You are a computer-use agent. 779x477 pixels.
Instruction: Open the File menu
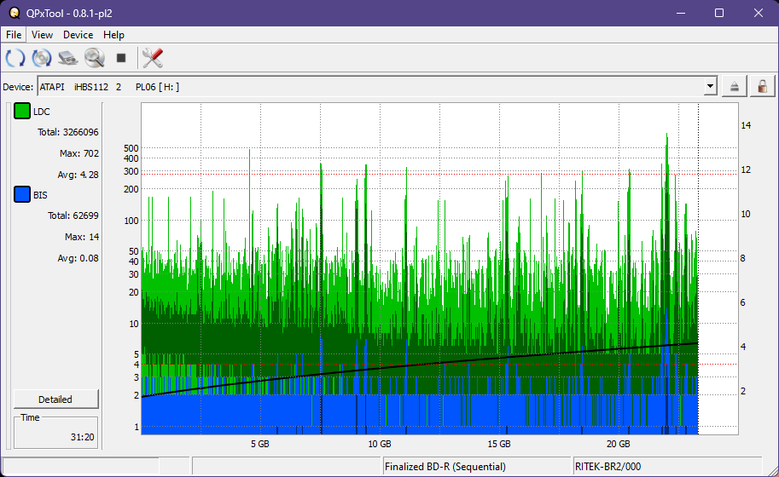(14, 35)
